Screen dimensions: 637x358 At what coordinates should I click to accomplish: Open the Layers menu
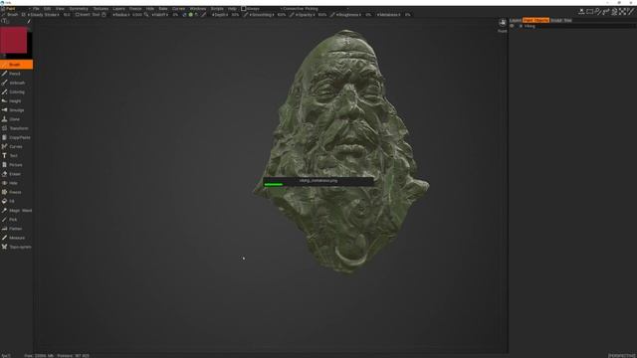(118, 9)
